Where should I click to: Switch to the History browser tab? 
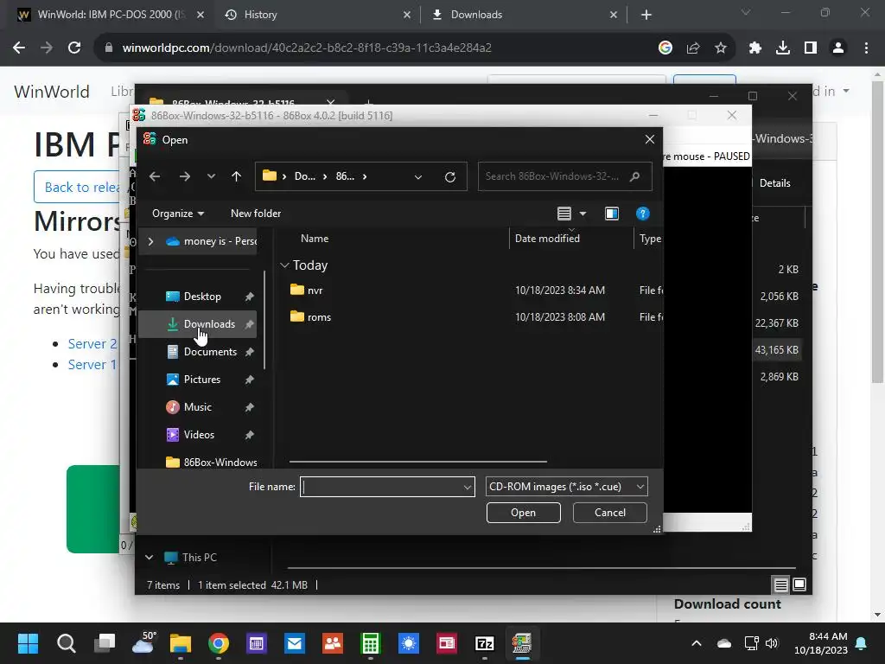316,15
